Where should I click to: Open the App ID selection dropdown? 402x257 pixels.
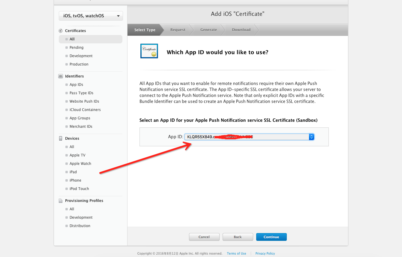249,137
